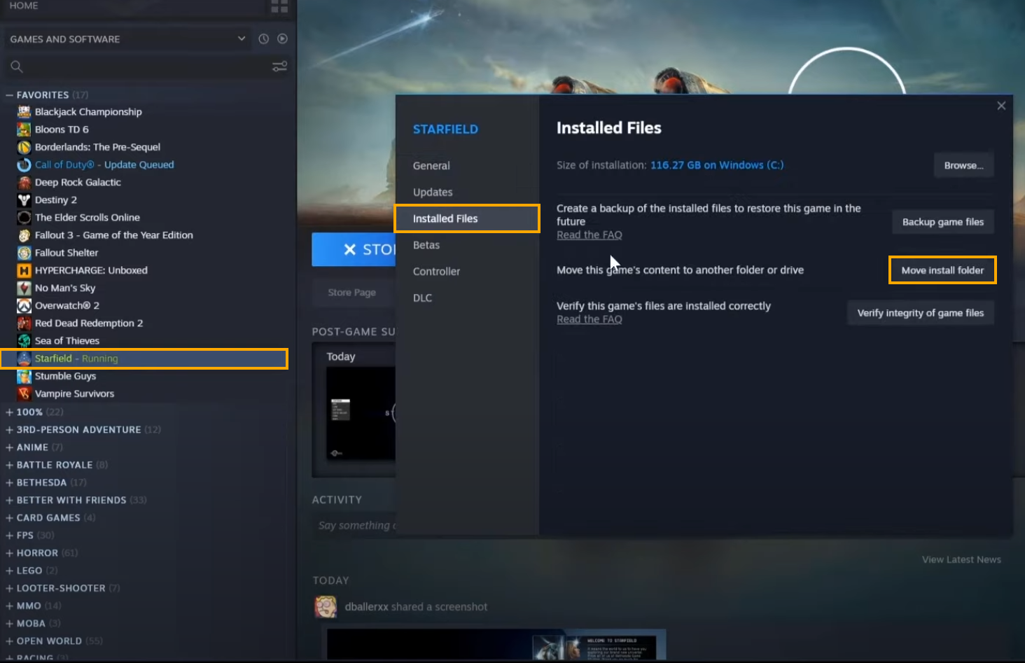The height and width of the screenshot is (663, 1025).
Task: Open the Today post-game screenshot thumbnail
Action: point(361,414)
